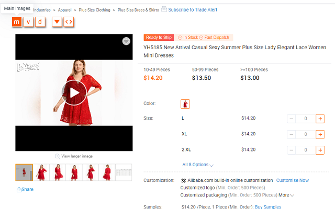Go to Apparel breadcrumb category
The image size is (335, 209).
pos(65,10)
